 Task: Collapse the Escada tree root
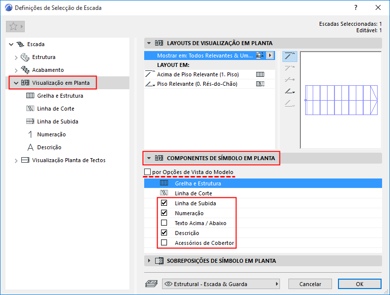(x=11, y=44)
